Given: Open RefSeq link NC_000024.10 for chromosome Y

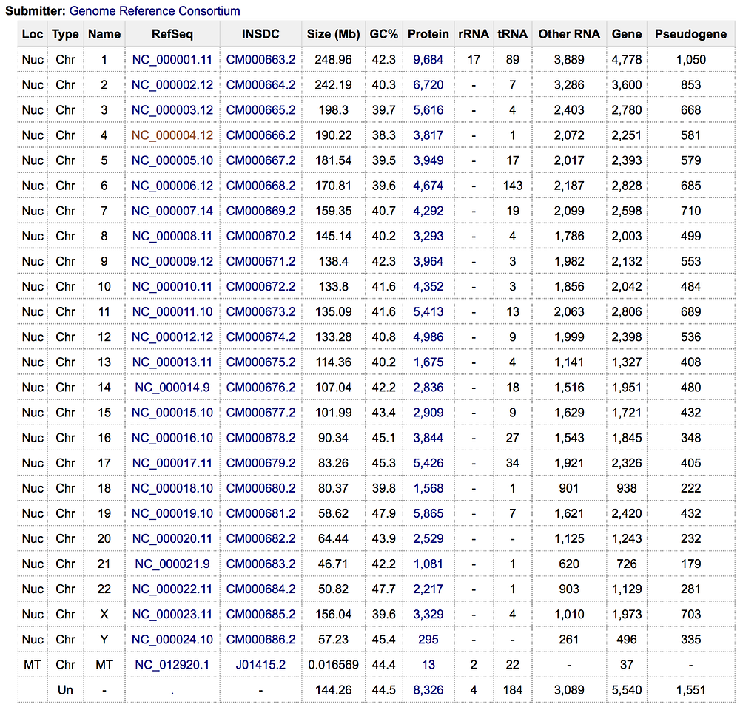Looking at the screenshot, I should 172,640.
